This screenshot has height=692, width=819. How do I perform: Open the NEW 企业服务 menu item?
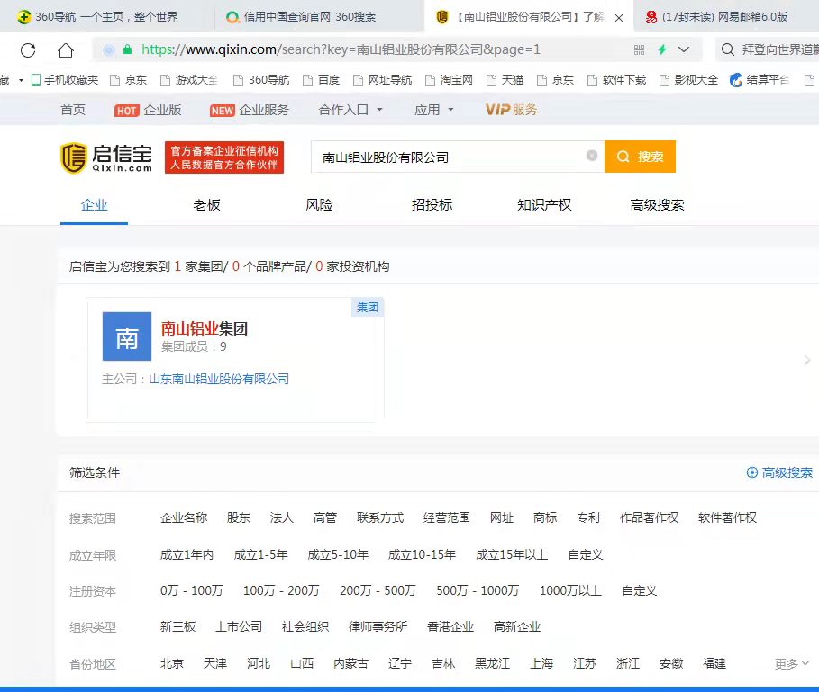[x=250, y=110]
